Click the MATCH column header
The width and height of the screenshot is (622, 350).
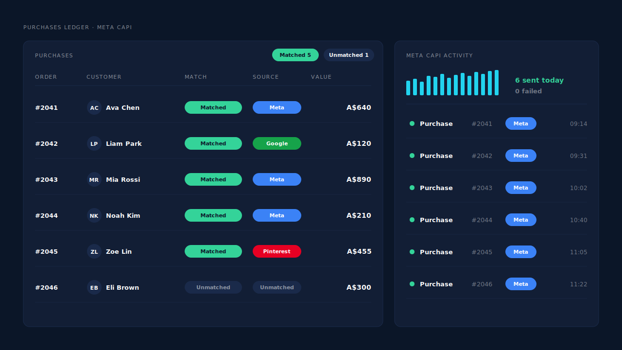(196, 77)
